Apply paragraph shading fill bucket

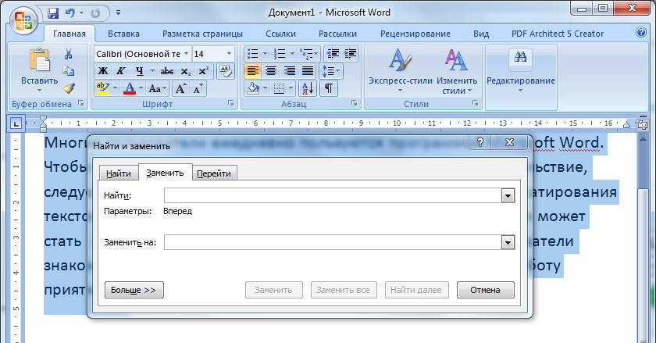pos(253,88)
